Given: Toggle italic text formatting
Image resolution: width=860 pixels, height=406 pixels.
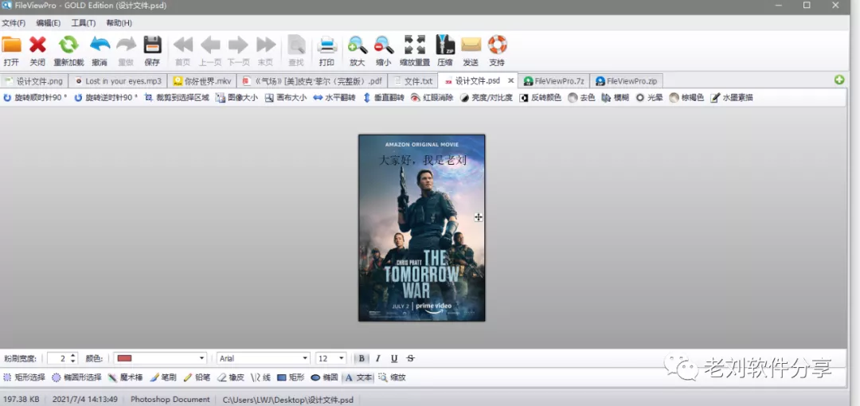Looking at the screenshot, I should (377, 358).
